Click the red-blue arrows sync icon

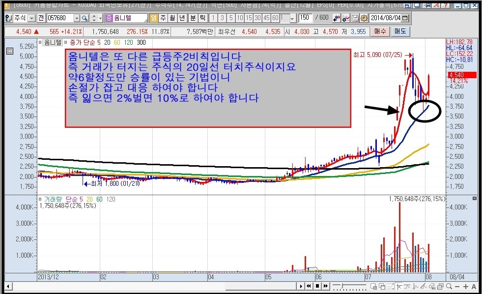tap(337, 18)
